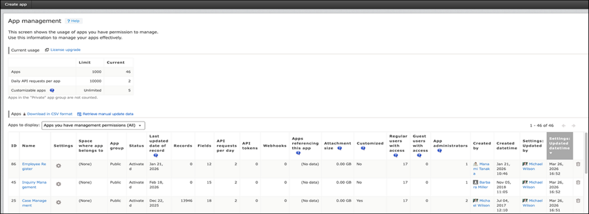
Task: Open Barbara Miller creator profile
Action: [481, 184]
